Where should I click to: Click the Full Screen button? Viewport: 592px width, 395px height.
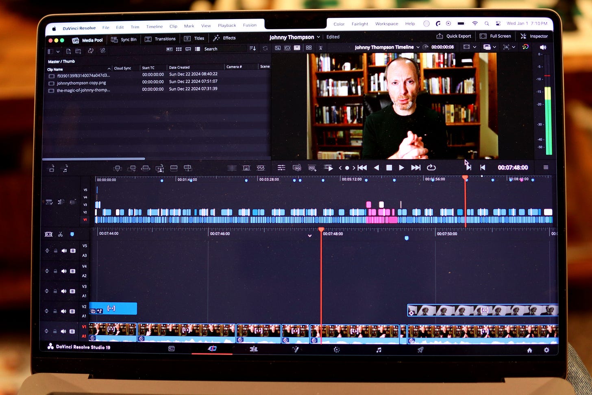tap(495, 36)
